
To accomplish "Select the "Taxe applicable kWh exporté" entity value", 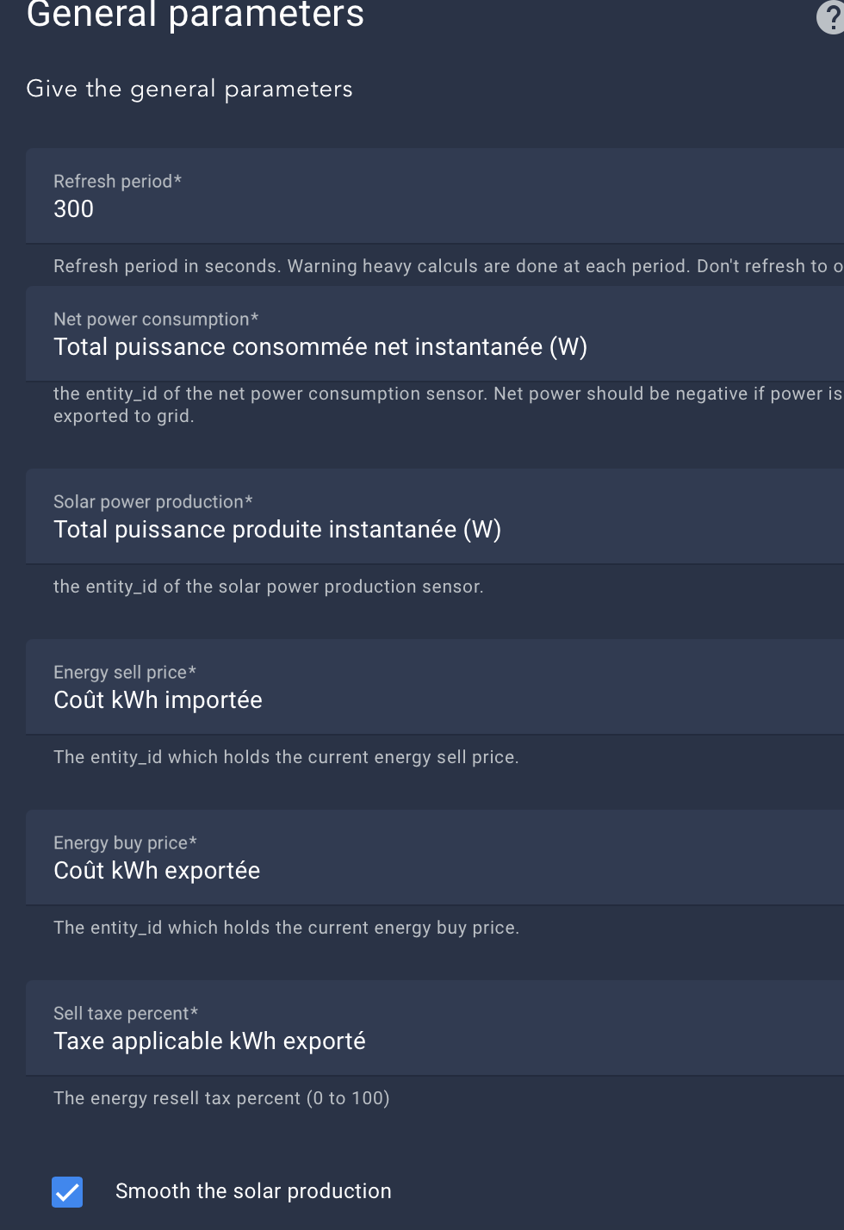I will [x=209, y=1041].
